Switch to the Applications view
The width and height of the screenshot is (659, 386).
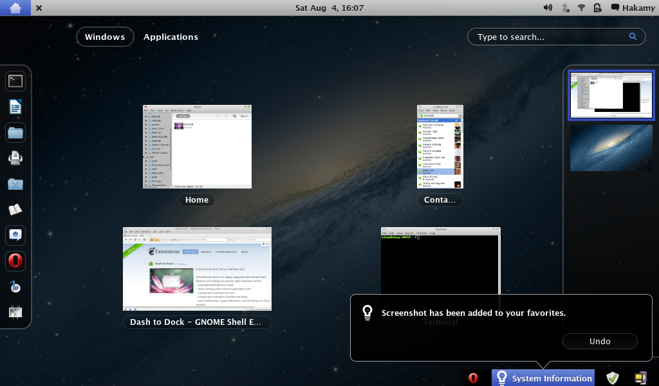click(171, 37)
